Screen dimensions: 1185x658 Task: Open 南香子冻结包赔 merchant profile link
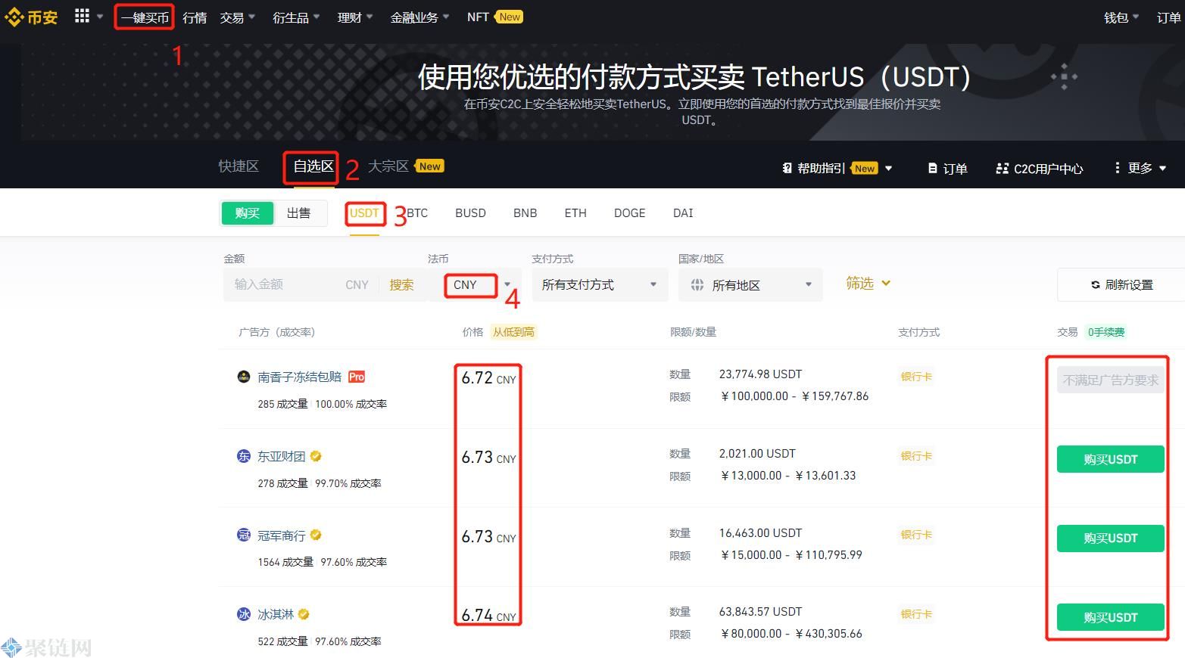[299, 377]
